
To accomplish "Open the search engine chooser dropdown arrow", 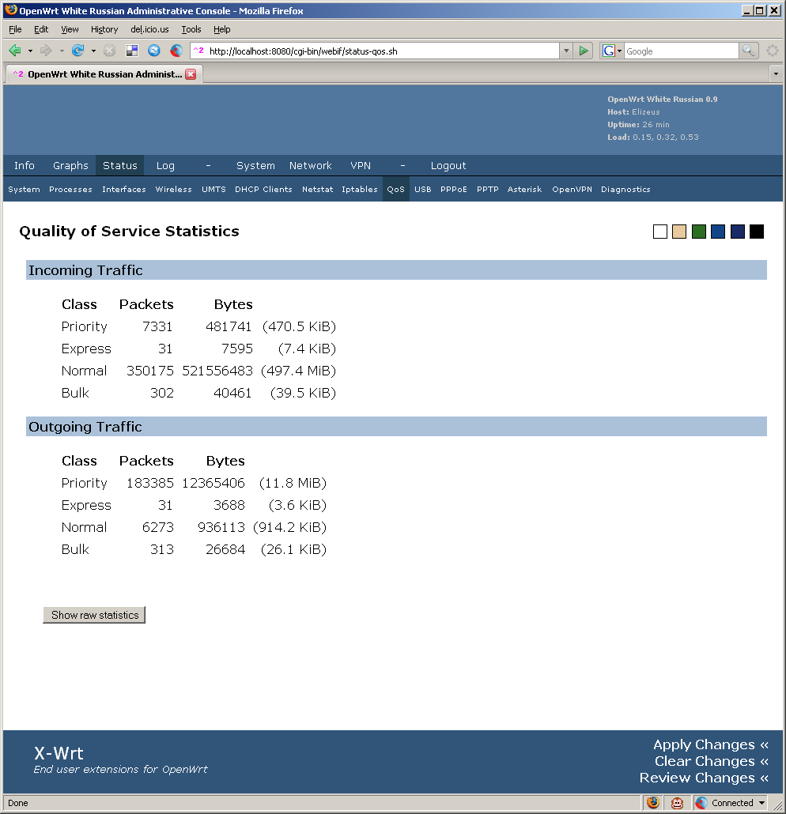I will click(619, 51).
